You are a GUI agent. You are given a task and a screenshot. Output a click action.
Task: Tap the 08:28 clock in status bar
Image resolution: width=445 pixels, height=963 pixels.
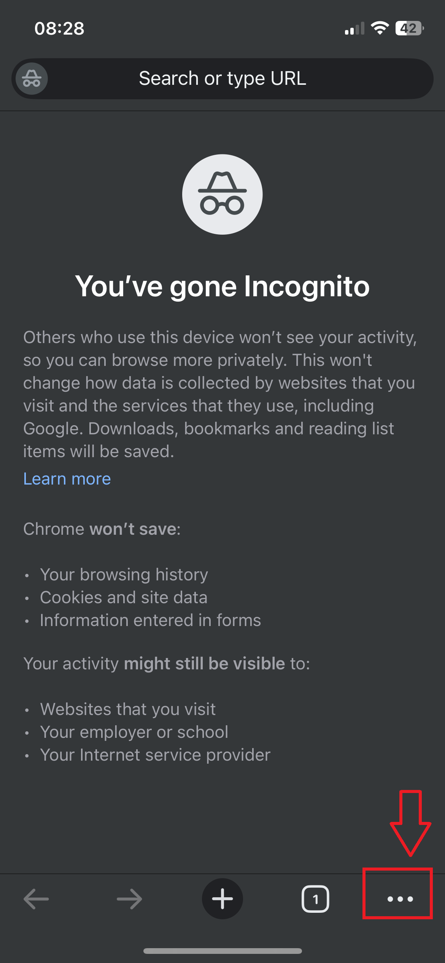pos(59,29)
